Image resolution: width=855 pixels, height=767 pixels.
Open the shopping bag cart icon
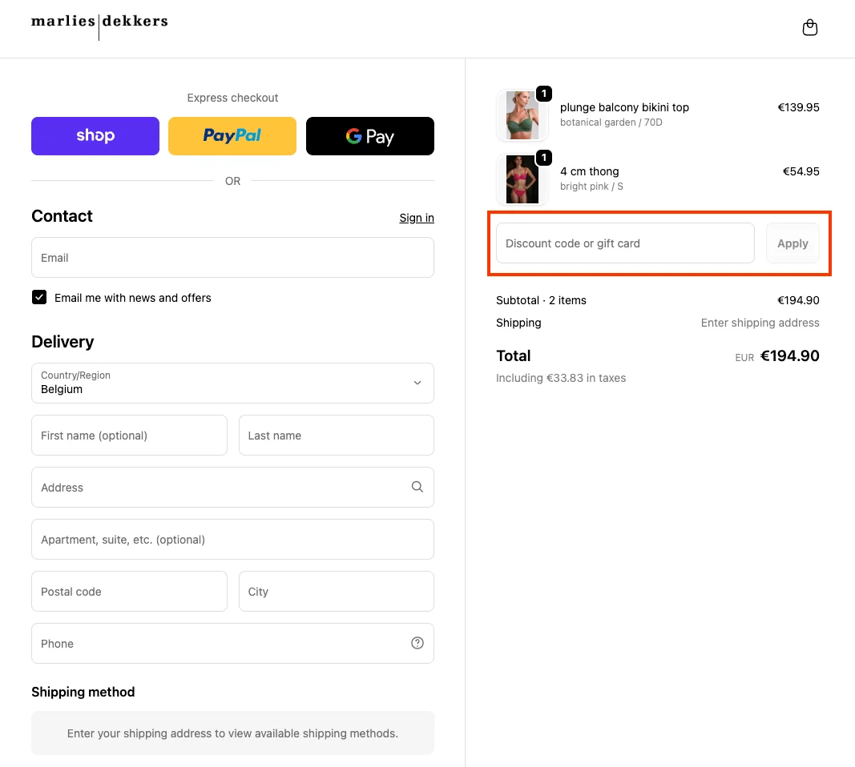coord(810,27)
